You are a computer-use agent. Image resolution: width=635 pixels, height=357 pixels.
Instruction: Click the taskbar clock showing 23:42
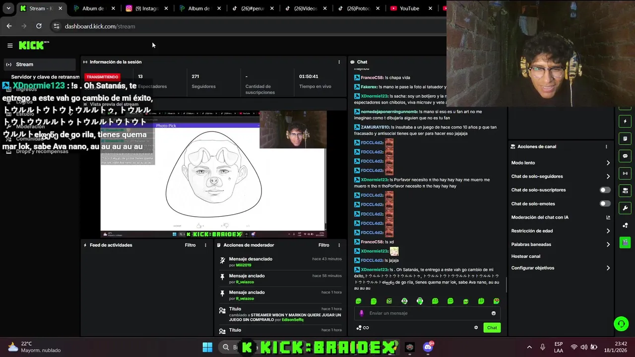[616, 347]
